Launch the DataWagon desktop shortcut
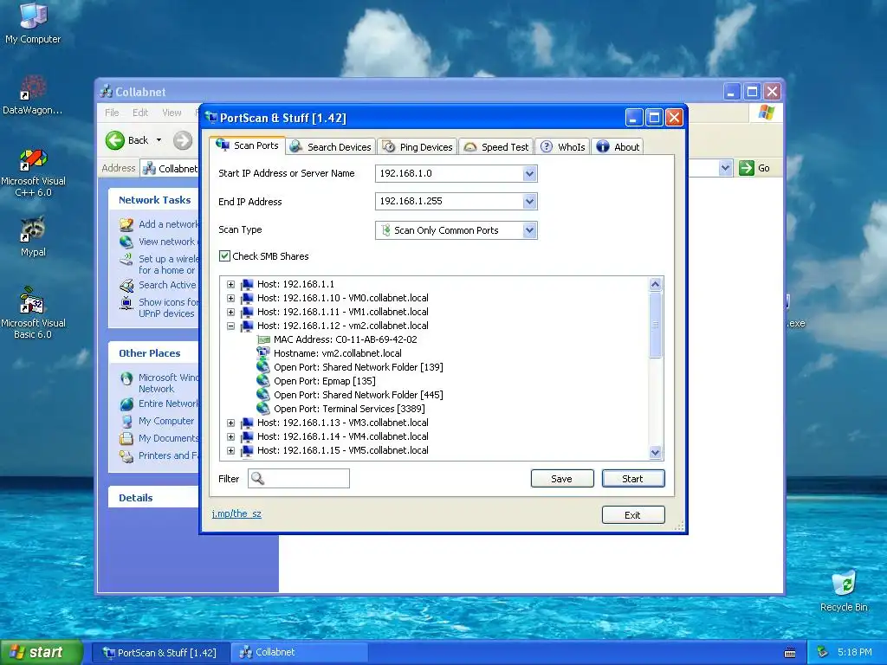 click(x=32, y=95)
